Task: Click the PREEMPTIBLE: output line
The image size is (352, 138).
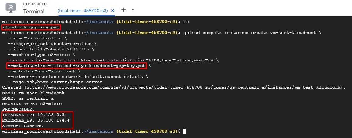Action: click(x=18, y=109)
